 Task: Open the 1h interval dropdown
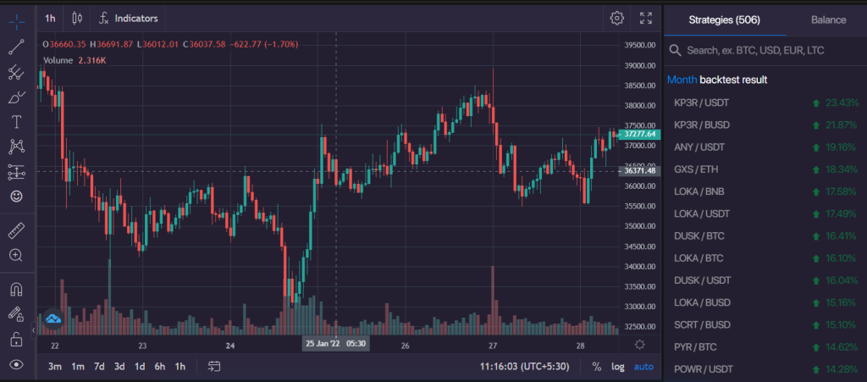50,19
